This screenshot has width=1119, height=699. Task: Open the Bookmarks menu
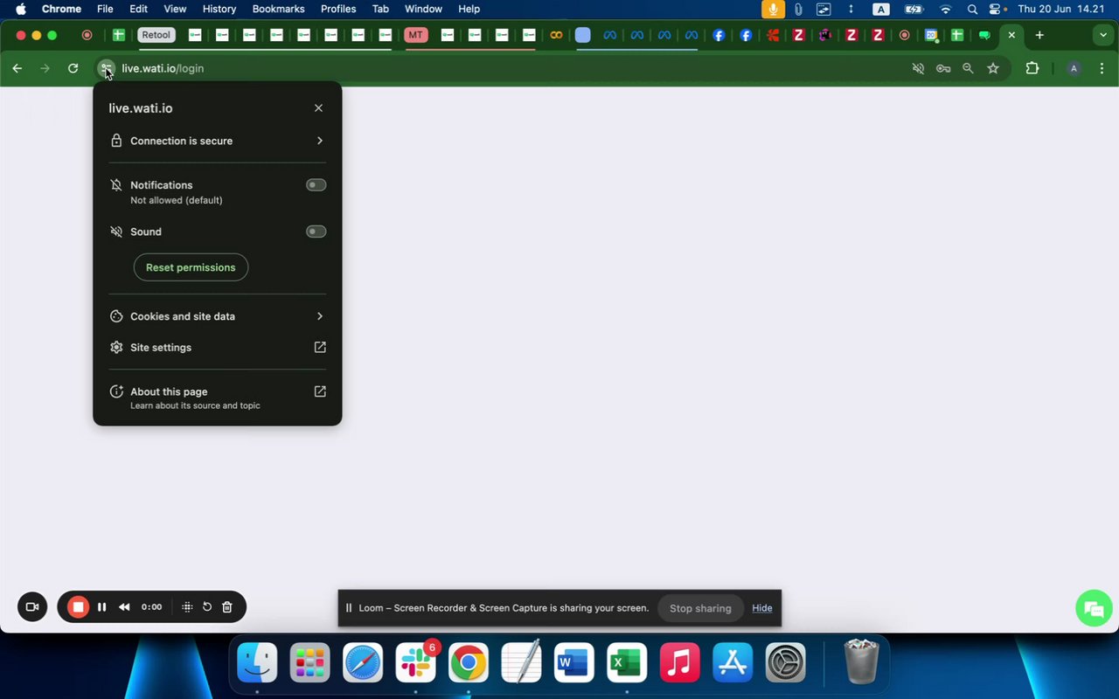278,9
